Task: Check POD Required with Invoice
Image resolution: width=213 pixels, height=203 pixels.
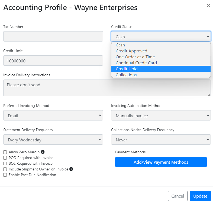Action: pos(5,158)
